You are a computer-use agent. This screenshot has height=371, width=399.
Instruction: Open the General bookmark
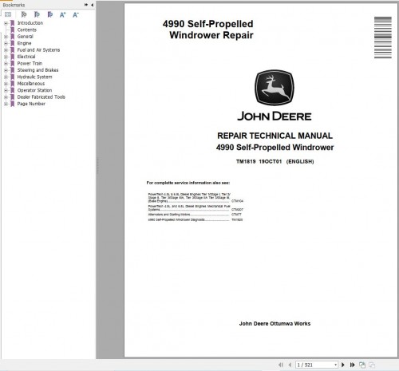pos(26,37)
